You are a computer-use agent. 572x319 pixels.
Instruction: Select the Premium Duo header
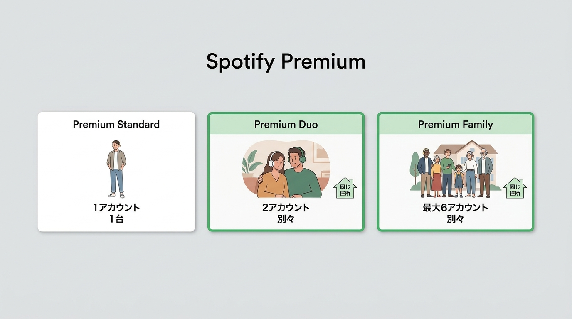[286, 124]
